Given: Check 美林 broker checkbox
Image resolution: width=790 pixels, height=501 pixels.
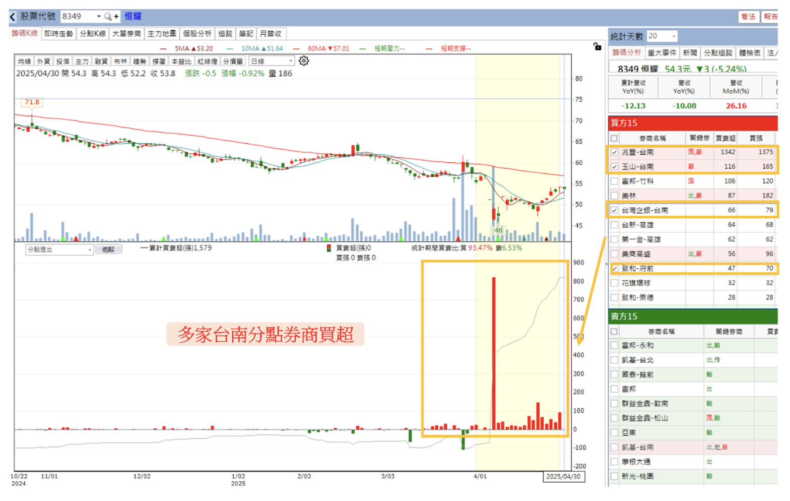Looking at the screenshot, I should [x=614, y=196].
